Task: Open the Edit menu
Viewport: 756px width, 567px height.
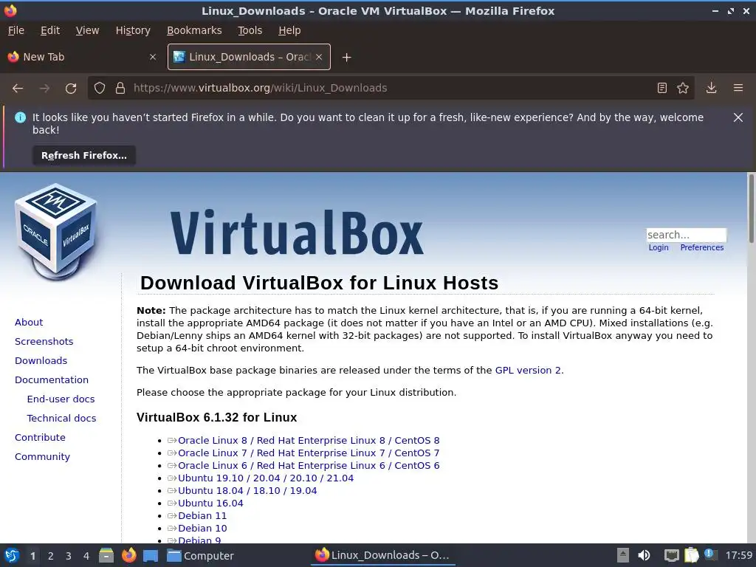Action: tap(50, 30)
